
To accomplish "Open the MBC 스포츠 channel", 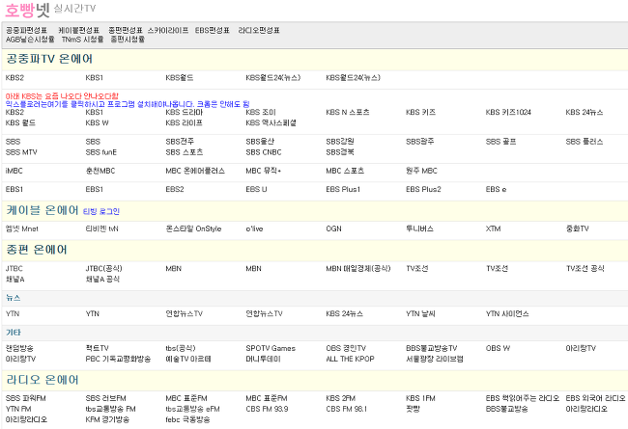I will 345,171.
